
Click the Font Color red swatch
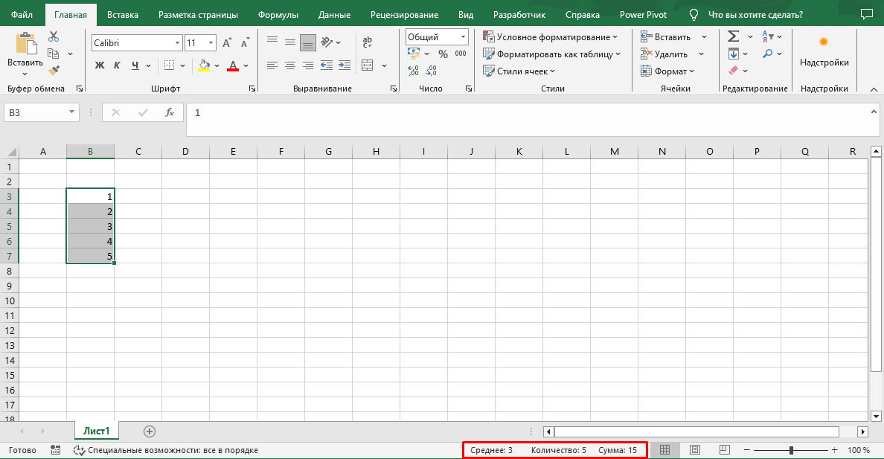tap(231, 65)
